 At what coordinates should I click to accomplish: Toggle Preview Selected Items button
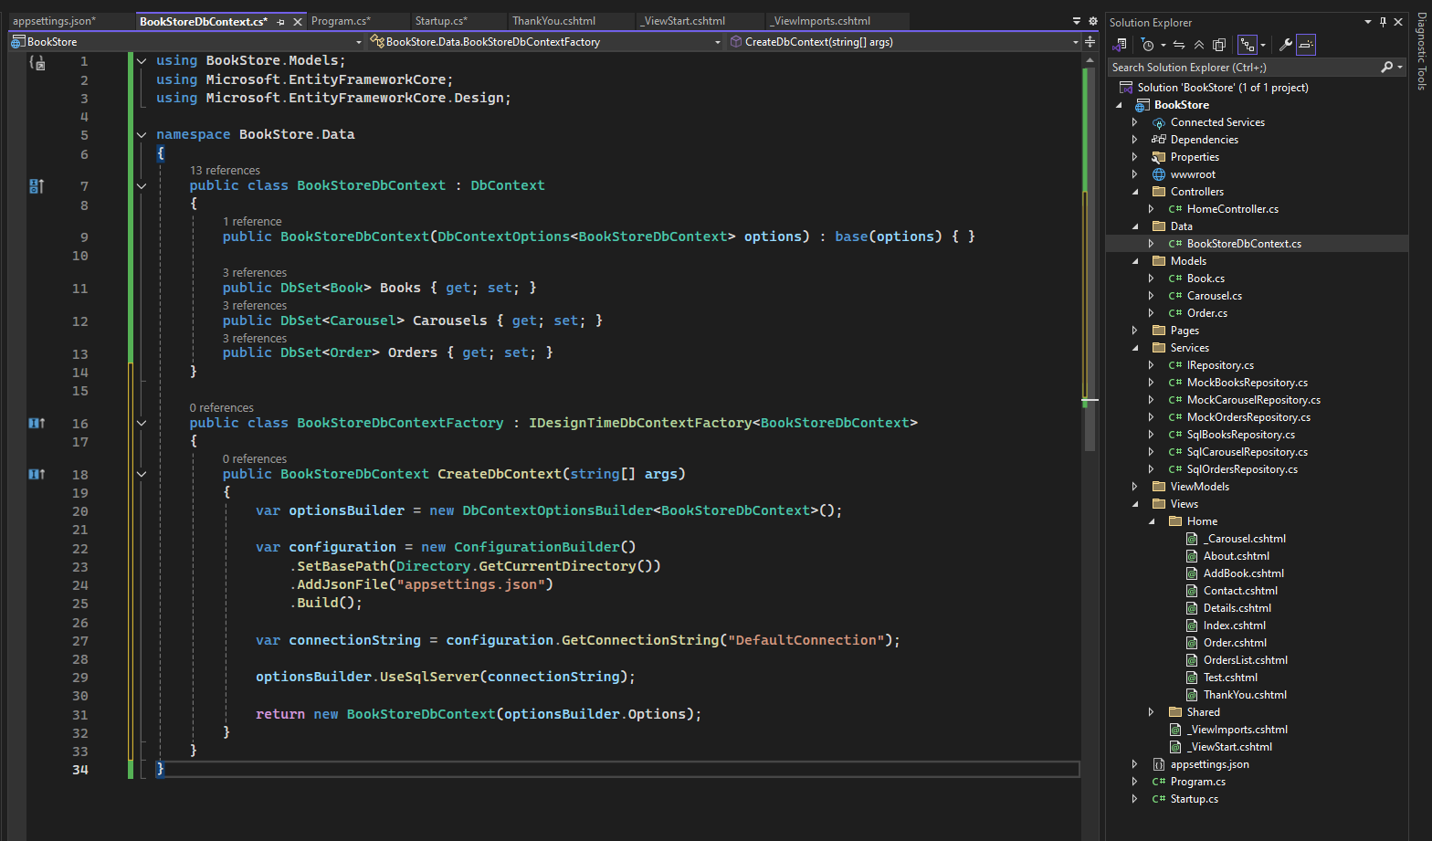(x=1306, y=45)
